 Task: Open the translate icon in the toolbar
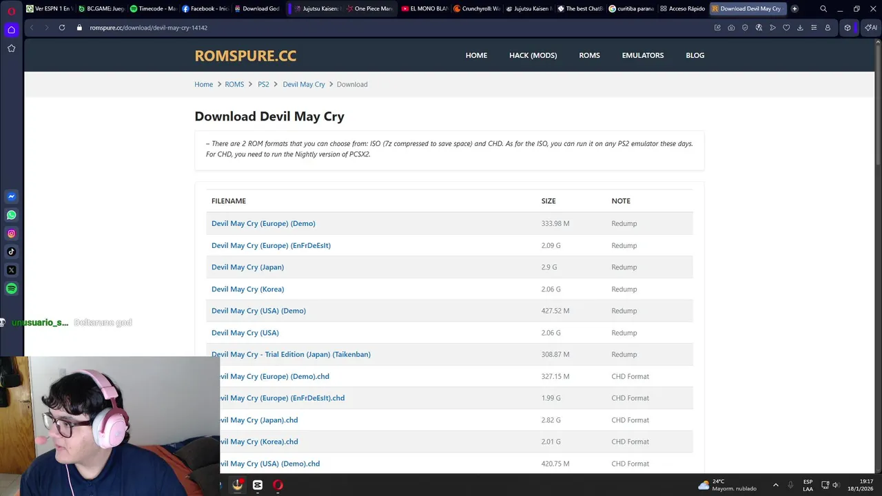pyautogui.click(x=759, y=28)
